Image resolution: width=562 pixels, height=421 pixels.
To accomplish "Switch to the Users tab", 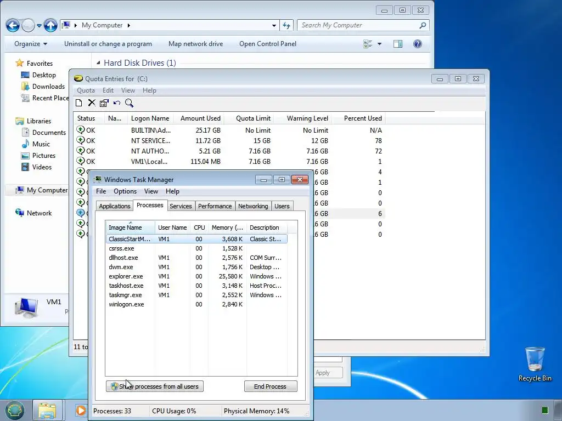I will (x=282, y=206).
